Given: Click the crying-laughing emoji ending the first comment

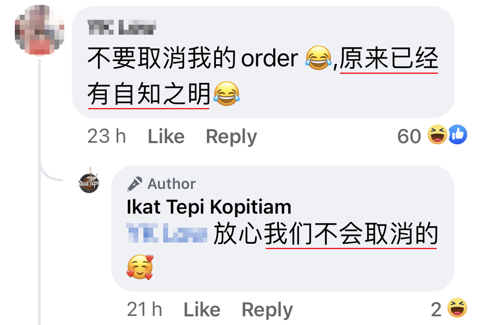Looking at the screenshot, I should coord(227,94).
